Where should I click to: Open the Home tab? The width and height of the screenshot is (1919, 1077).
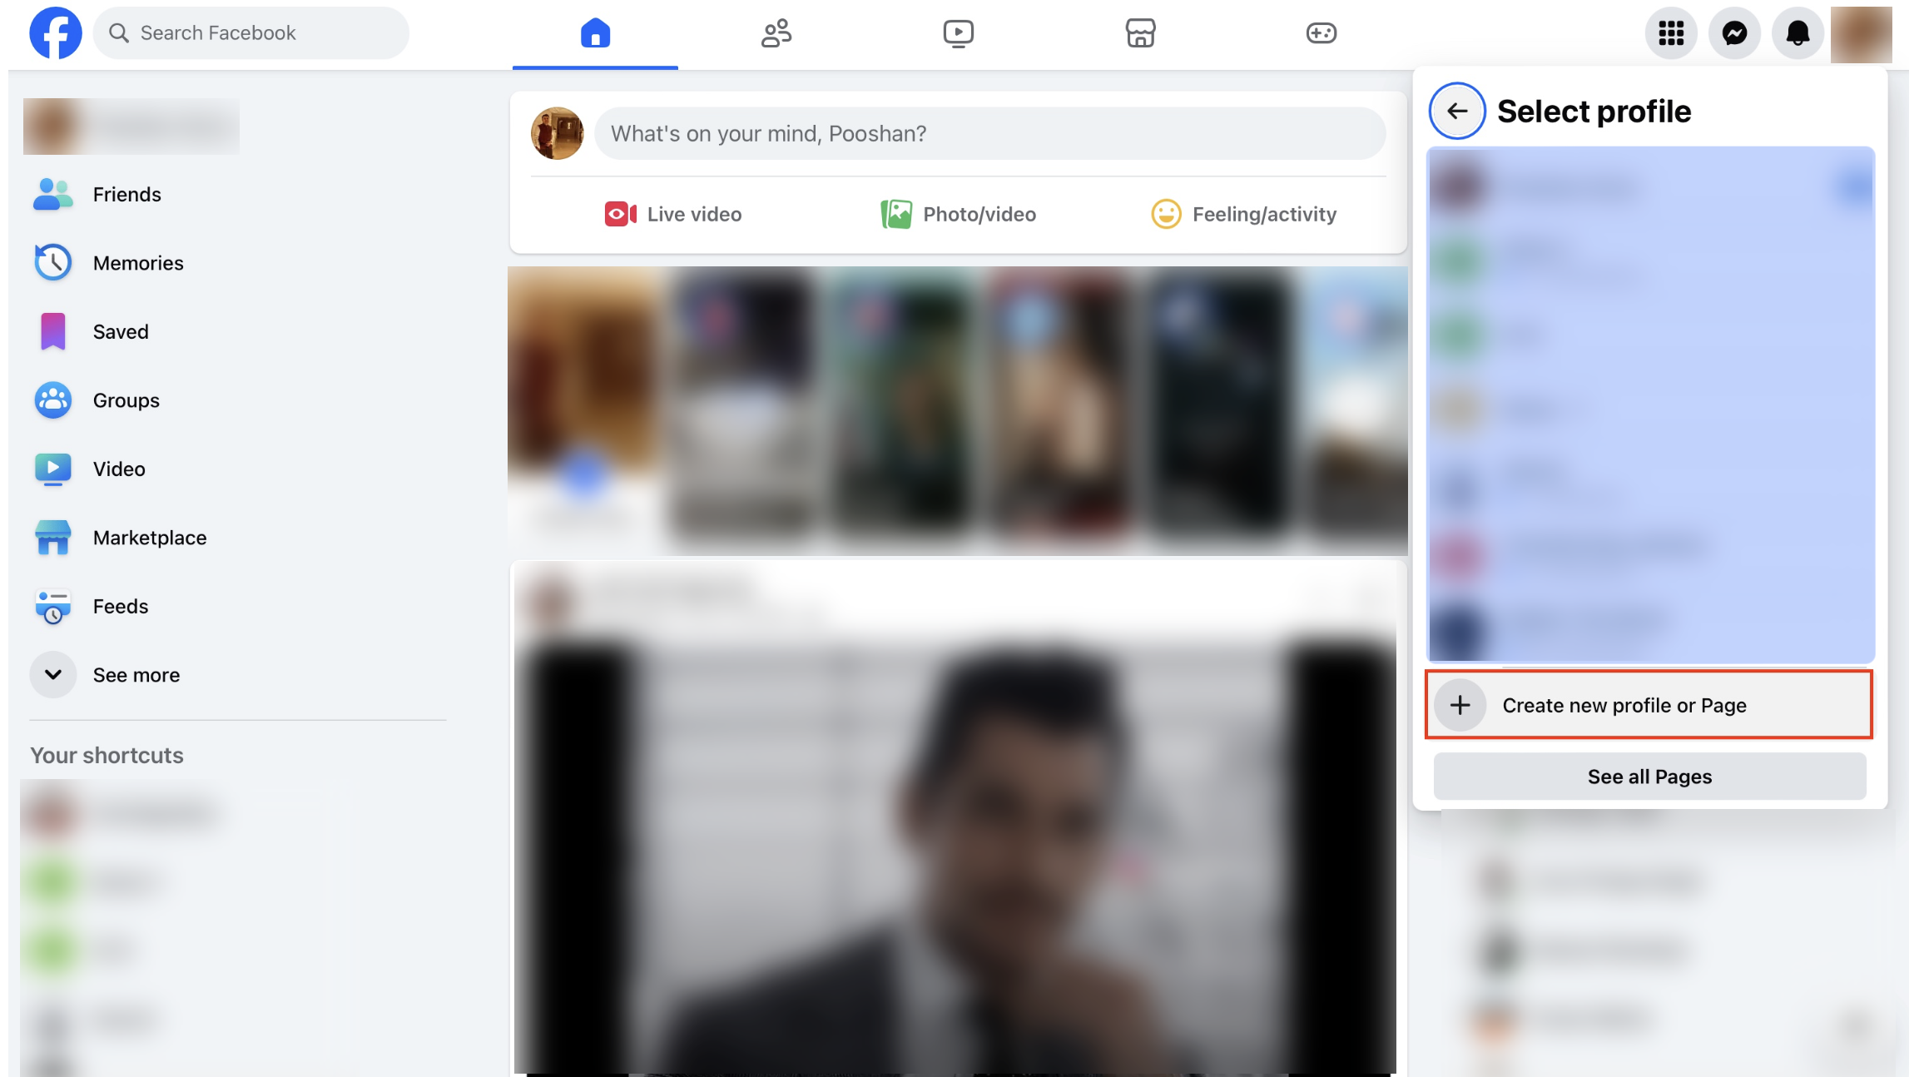(595, 33)
